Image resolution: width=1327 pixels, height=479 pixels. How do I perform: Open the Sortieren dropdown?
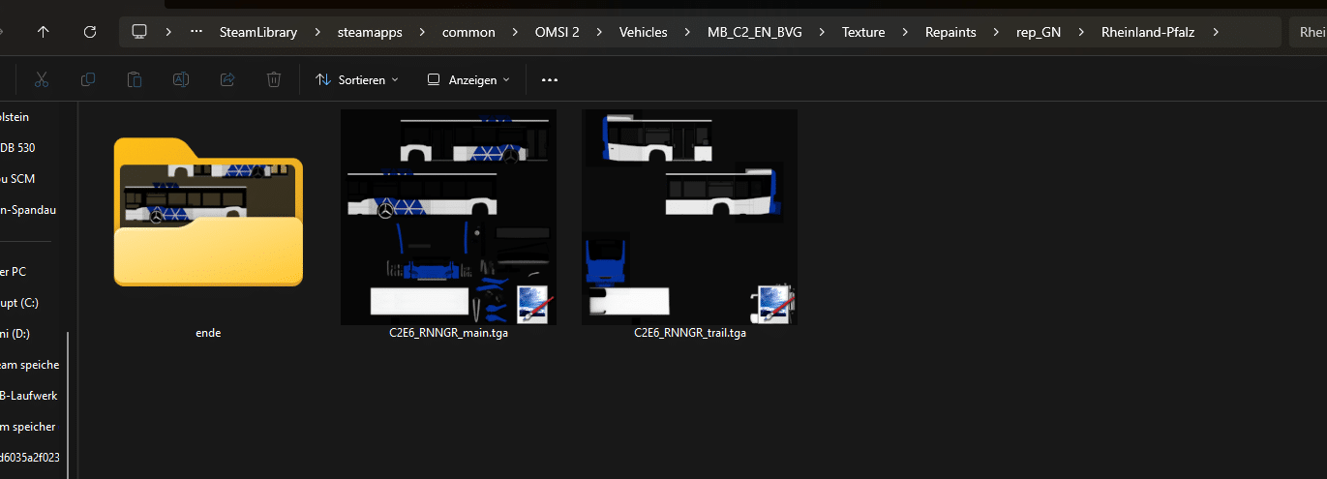357,79
